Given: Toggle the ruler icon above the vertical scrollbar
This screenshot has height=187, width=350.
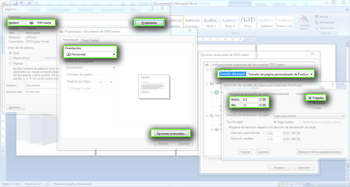Looking at the screenshot, I should tap(348, 40).
